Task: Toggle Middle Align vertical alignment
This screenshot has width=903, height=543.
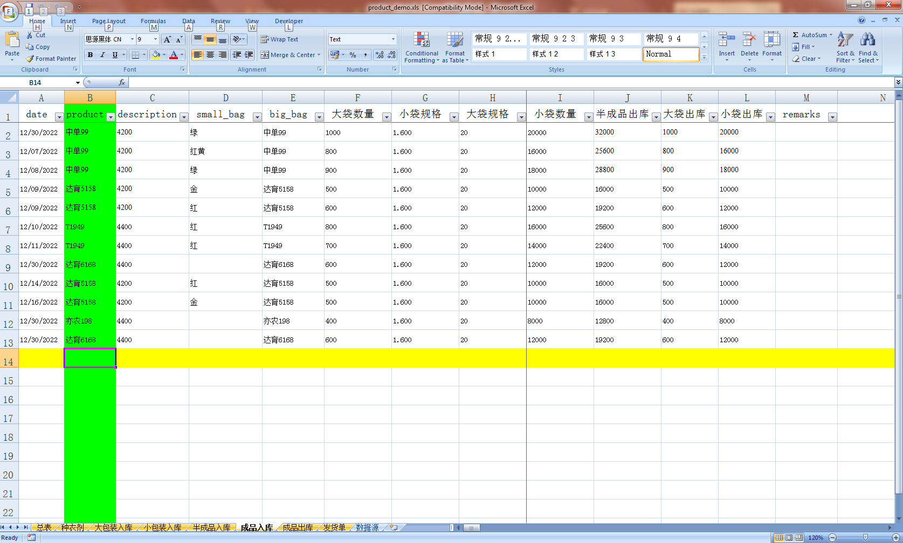Action: (210, 39)
